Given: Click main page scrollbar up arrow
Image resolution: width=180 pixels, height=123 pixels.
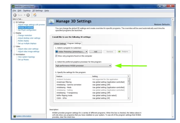Looking at the screenshot, I should coord(173,19).
